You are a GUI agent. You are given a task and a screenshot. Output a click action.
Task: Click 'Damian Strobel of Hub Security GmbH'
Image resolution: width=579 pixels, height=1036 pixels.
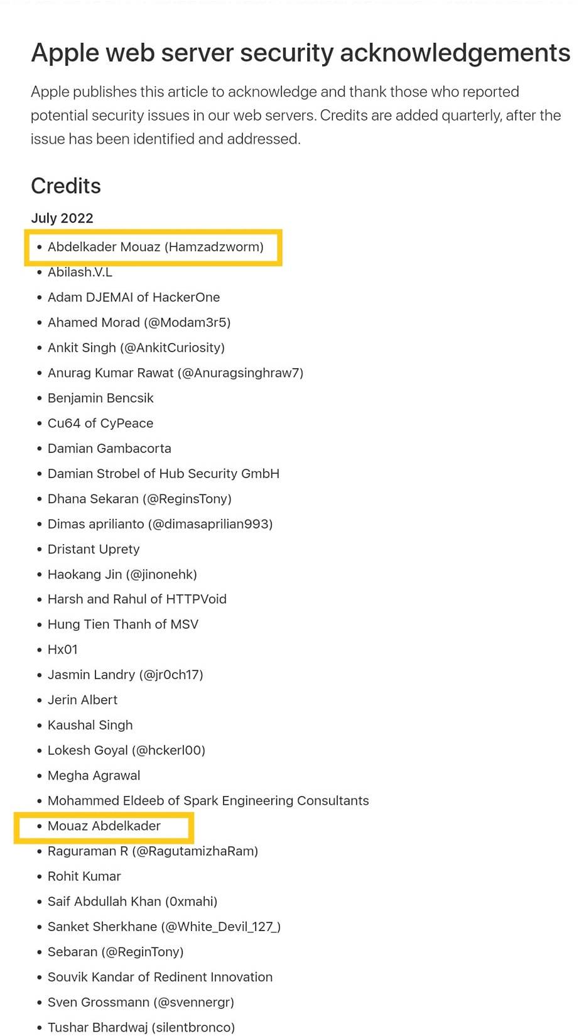pos(163,473)
